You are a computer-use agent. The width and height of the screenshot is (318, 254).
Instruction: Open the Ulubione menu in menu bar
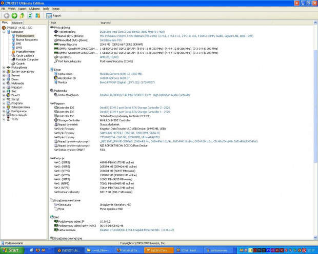point(34,9)
